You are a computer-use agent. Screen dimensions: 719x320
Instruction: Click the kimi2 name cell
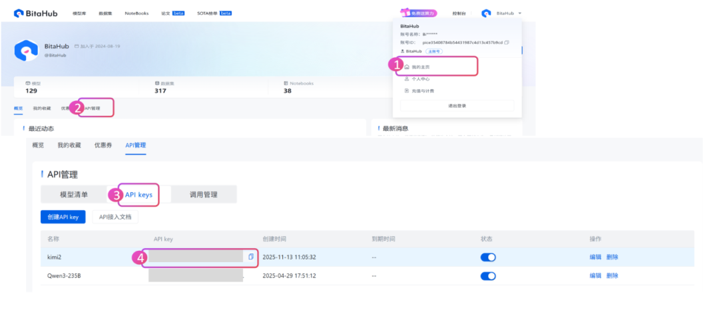point(55,257)
